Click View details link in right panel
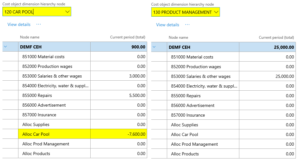Screen dimensions: 299x161 tap(168, 25)
